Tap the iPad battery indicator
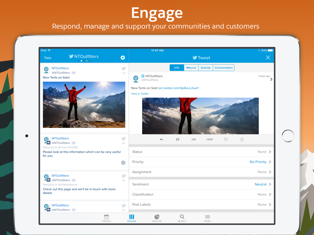 (271, 50)
